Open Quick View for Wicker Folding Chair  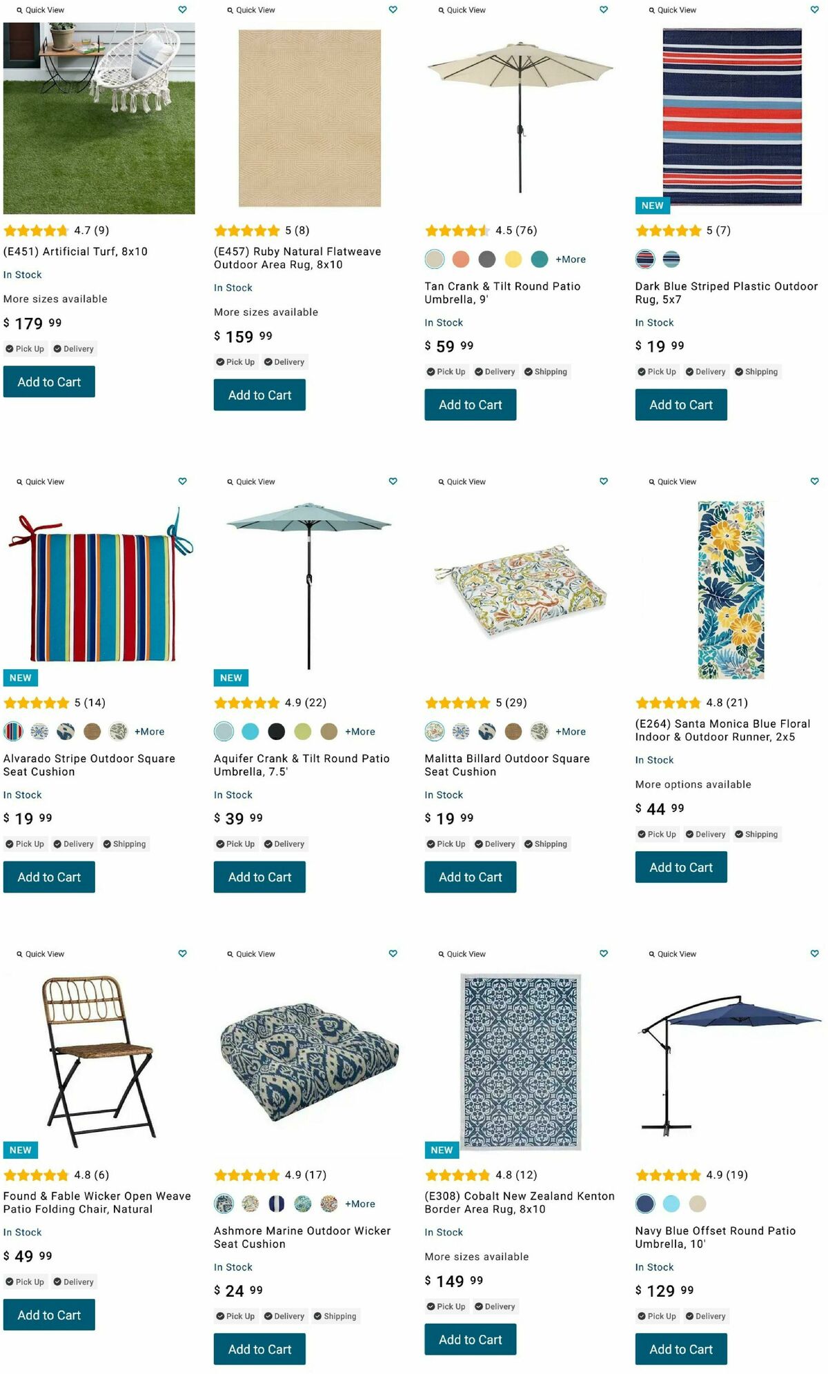41,954
